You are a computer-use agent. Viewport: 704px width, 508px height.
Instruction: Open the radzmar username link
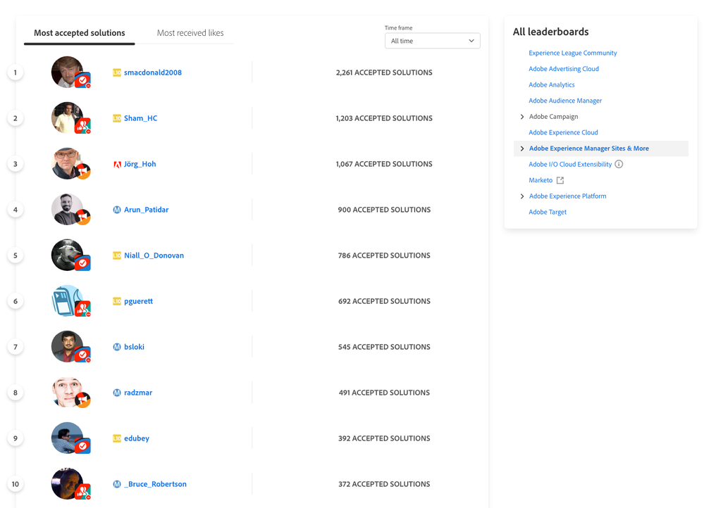[x=138, y=393]
